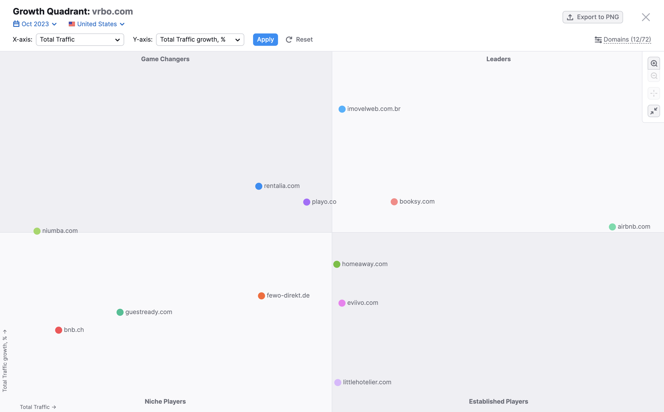
Task: Click the Apply button
Action: (265, 39)
